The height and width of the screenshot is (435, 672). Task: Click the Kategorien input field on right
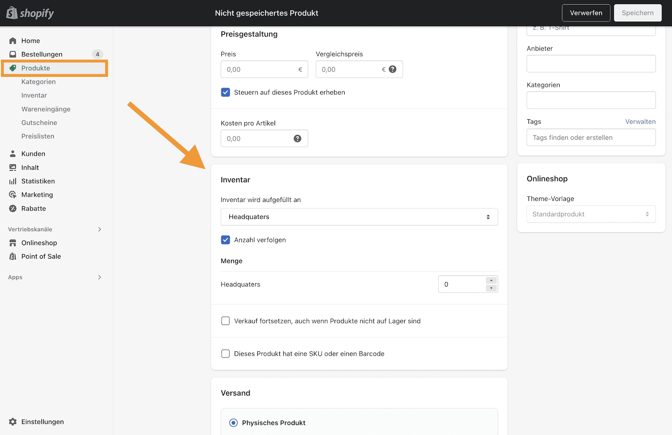coord(591,100)
